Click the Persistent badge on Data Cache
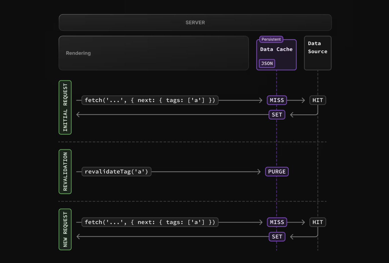This screenshot has height=263, width=389. 271,39
